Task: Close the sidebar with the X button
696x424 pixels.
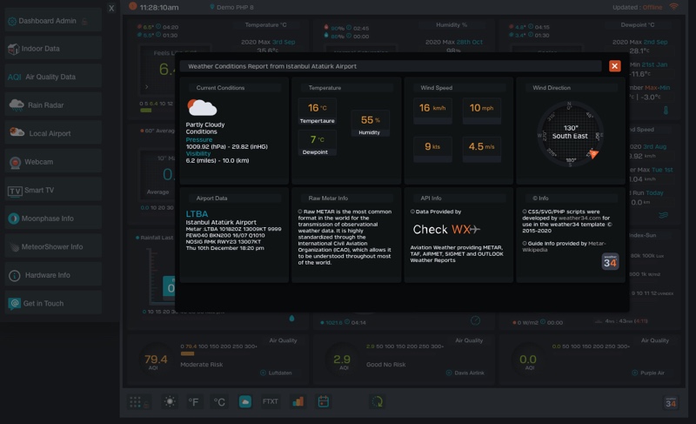Action: [x=111, y=9]
